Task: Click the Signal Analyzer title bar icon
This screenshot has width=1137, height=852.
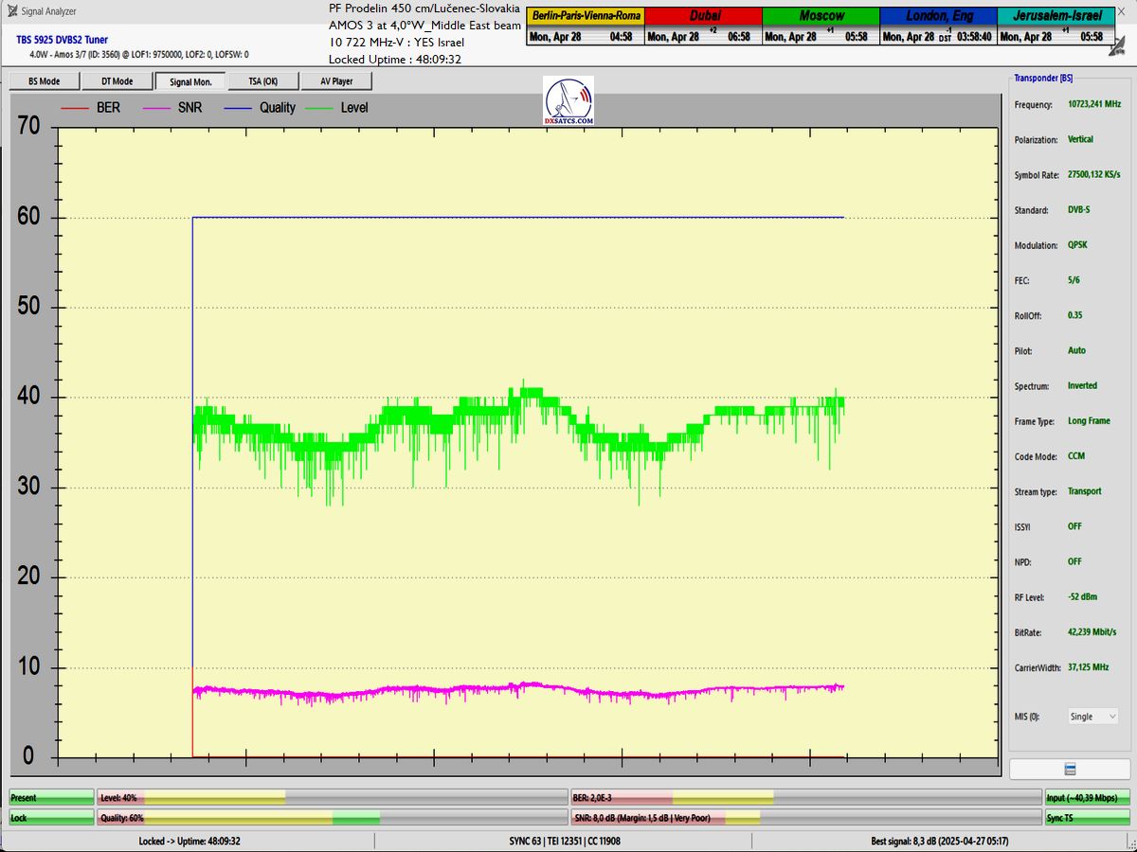Action: pyautogui.click(x=10, y=11)
